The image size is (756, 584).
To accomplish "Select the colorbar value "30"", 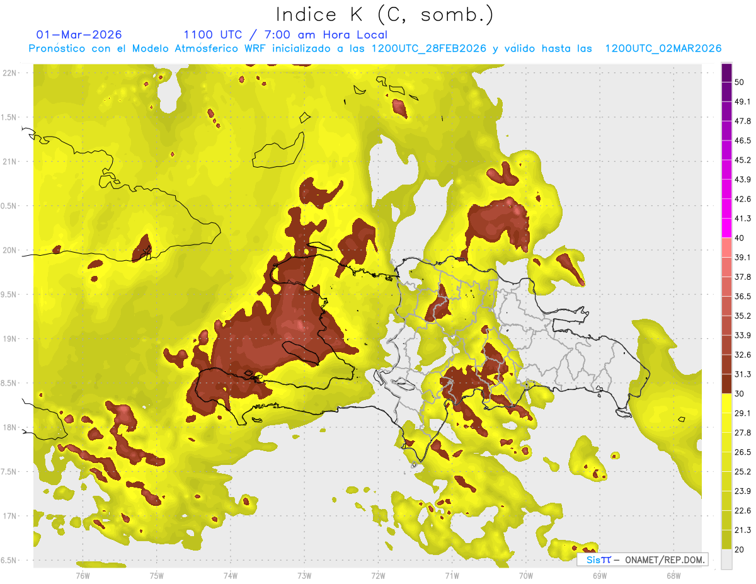I will coord(740,394).
